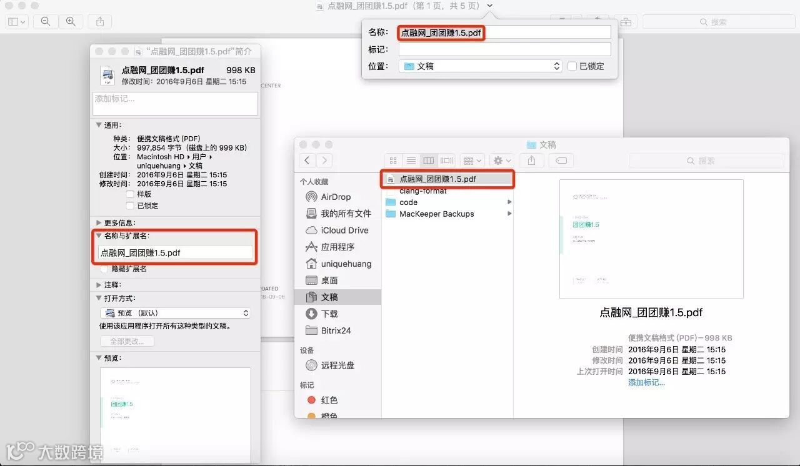Screen dimensions: 800x466
Task: Click the Share button in Preview toolbar
Action: 100,21
